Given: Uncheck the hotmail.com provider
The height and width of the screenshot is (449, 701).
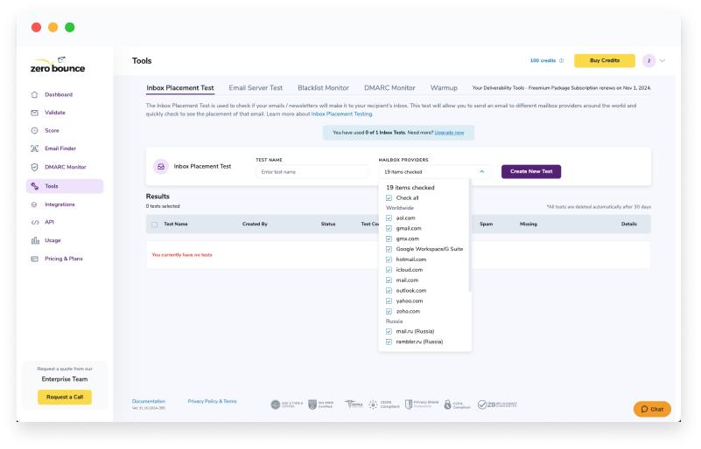Looking at the screenshot, I should 389,259.
